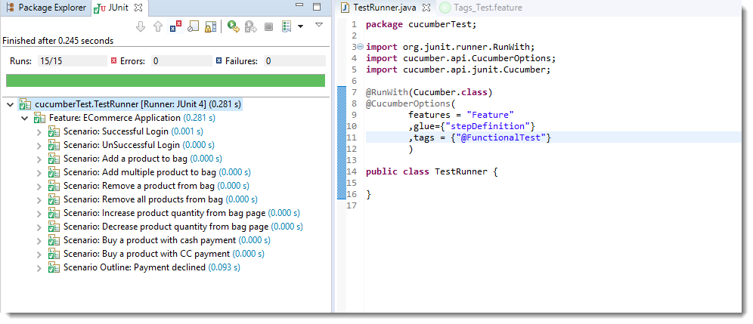Click the "Feature" features string
The width and height of the screenshot is (753, 324).
pyautogui.click(x=491, y=115)
